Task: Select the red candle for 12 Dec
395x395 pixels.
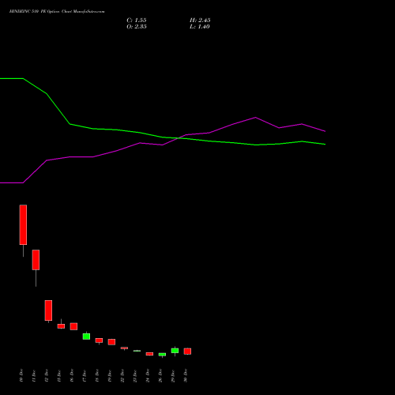Action: point(48,310)
